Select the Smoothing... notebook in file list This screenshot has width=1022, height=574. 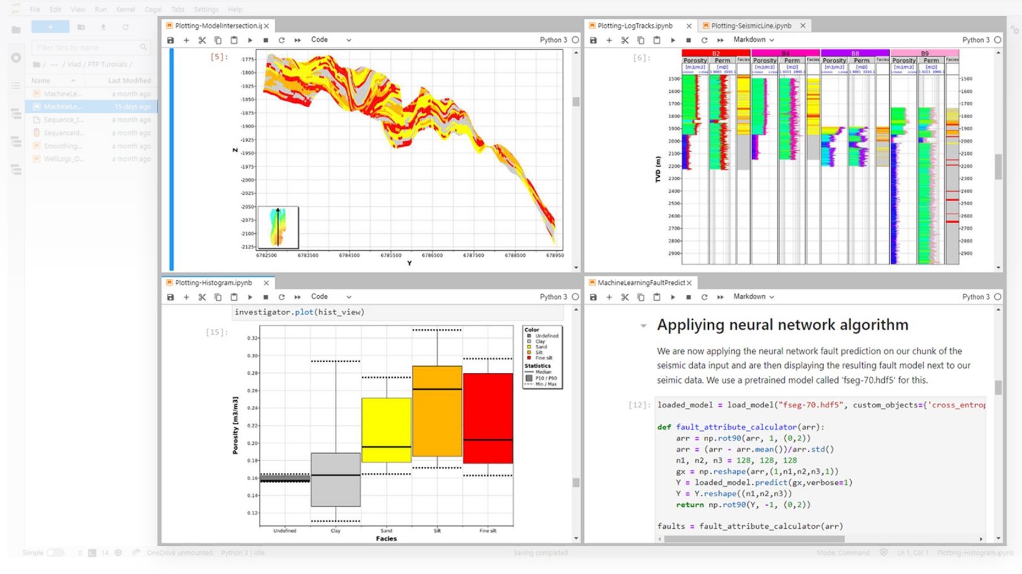(91, 146)
